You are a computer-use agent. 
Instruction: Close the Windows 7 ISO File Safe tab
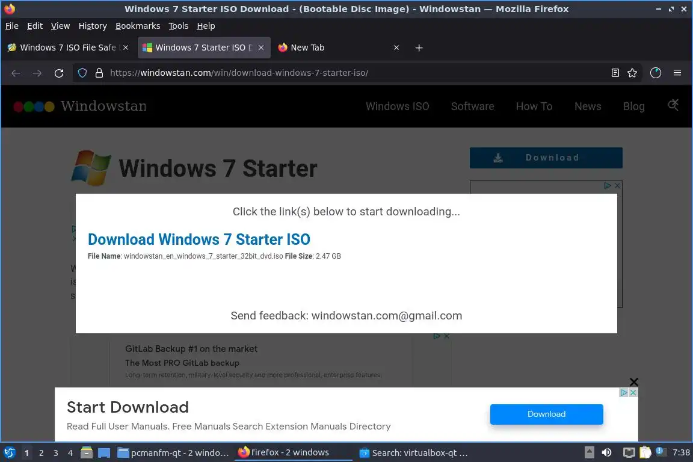click(126, 48)
